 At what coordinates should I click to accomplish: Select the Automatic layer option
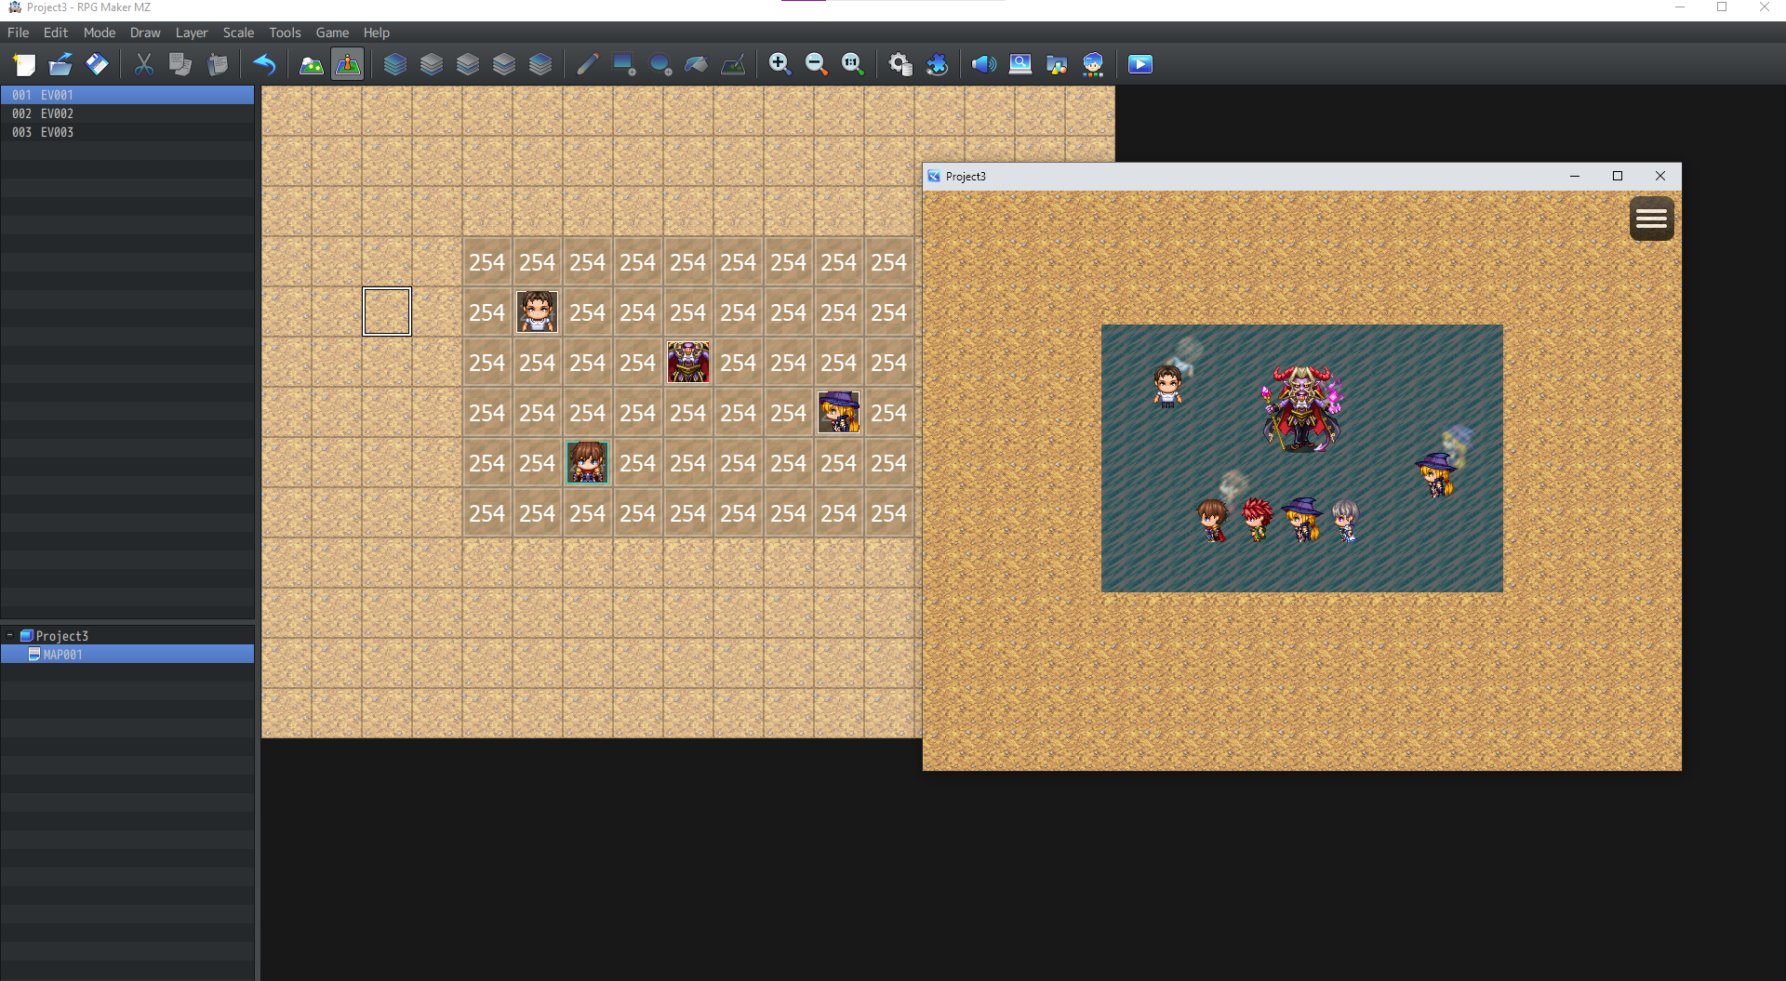395,64
